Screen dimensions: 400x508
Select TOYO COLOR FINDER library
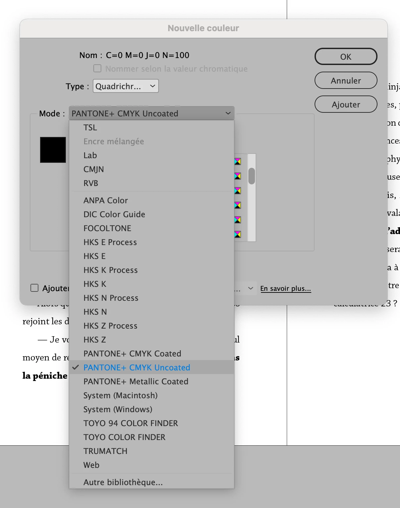[152, 437]
